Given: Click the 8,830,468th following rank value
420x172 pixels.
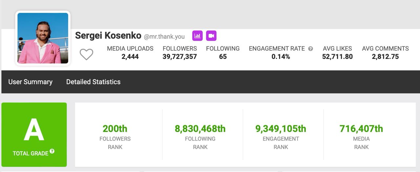Looking at the screenshot, I should tap(200, 129).
